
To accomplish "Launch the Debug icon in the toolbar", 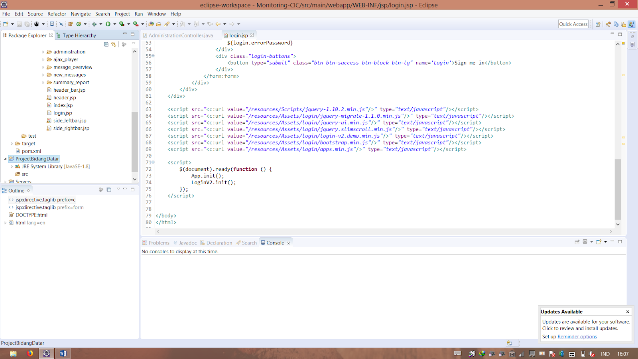I will (x=95, y=24).
